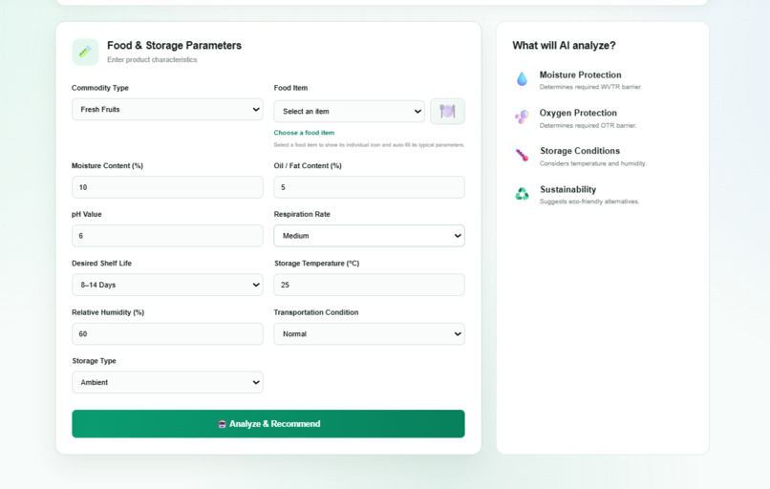The image size is (770, 489).
Task: Click the 'What will AI analyze?' title
Action: (564, 46)
